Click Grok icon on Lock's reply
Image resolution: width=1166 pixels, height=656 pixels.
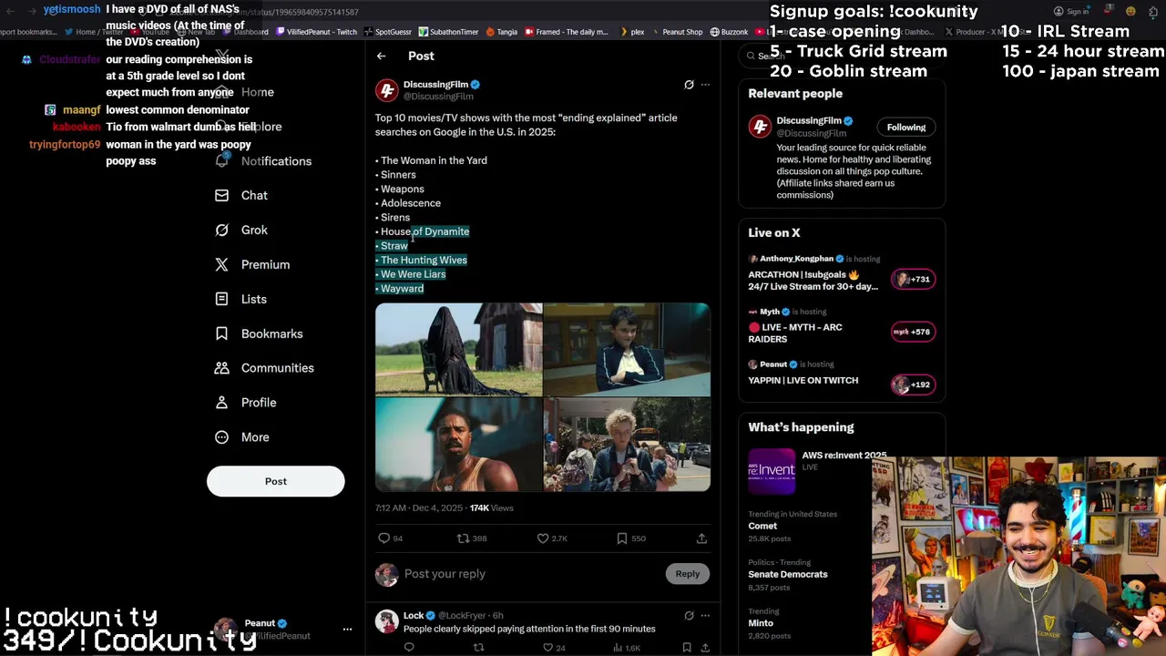689,616
